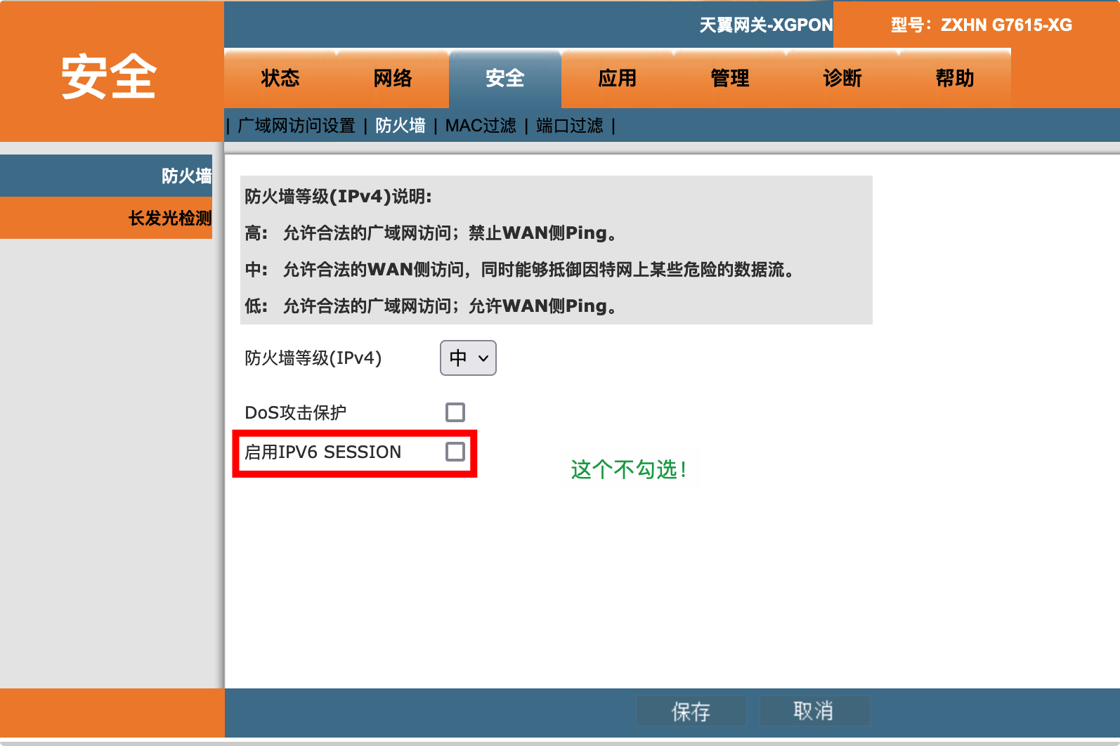Expand the 防火墙等级(IPv4) dropdown

tap(468, 358)
